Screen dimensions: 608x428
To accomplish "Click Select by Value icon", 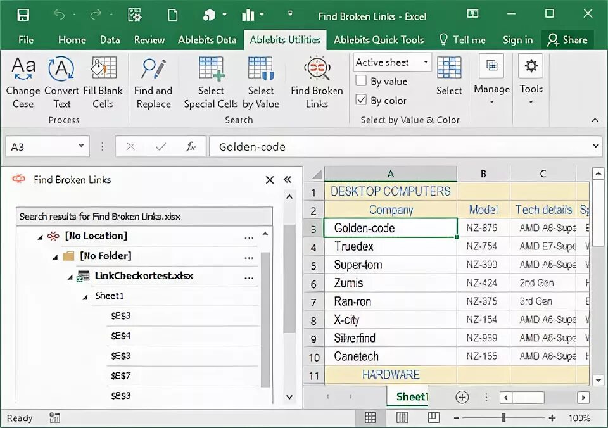I will pos(261,68).
